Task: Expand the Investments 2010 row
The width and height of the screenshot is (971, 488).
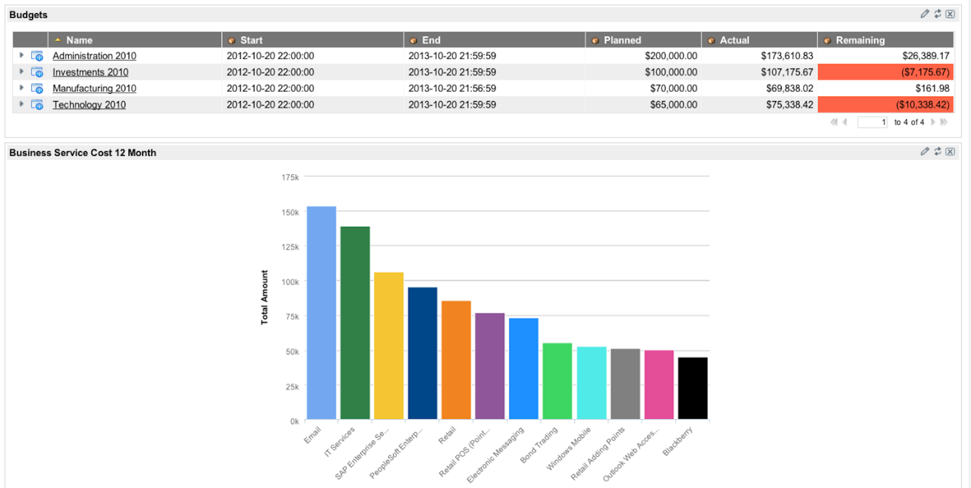Action: (22, 72)
